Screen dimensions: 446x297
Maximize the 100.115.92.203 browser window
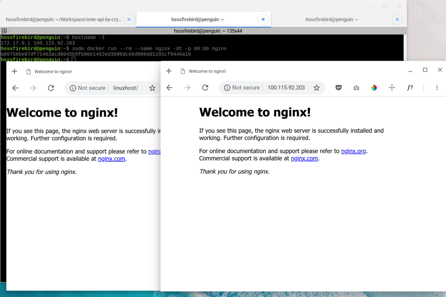425,70
